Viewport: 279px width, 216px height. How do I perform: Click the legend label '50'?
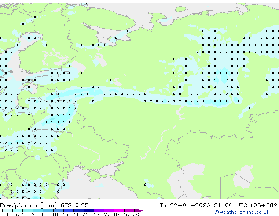coord(136,214)
